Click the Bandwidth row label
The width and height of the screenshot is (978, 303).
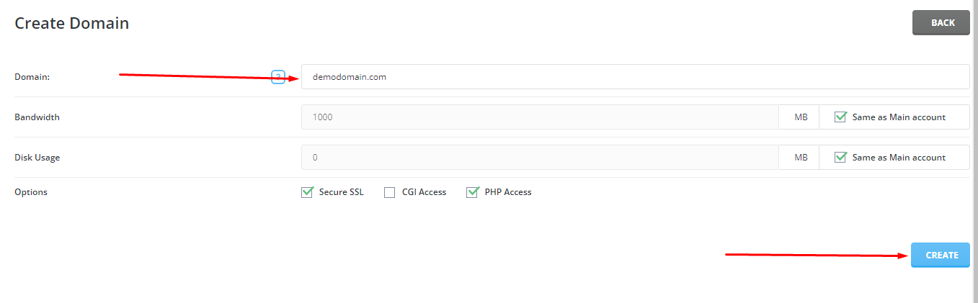pos(37,117)
